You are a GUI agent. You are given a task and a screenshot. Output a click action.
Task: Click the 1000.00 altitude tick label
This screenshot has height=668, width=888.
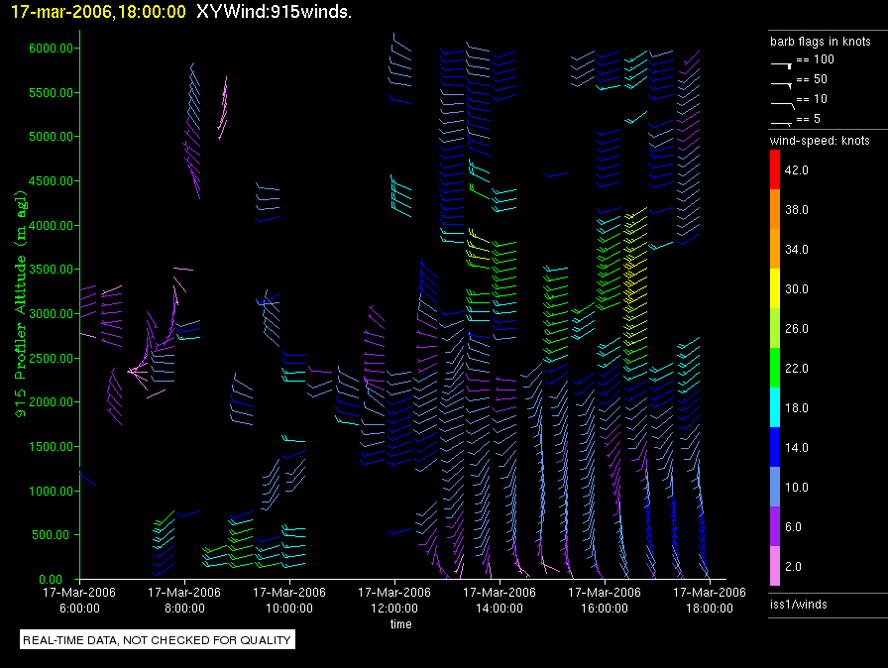(51, 491)
